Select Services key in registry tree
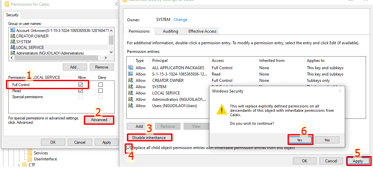This screenshot has width=373, height=171. click(41, 153)
